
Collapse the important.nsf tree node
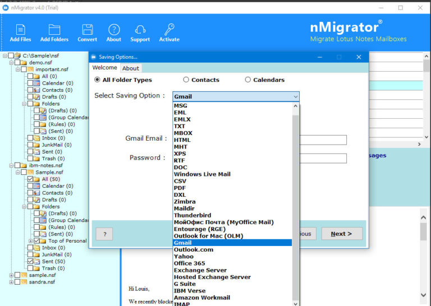click(17, 69)
